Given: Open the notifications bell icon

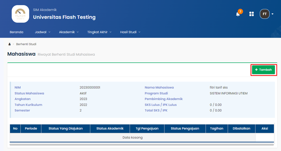Looking at the screenshot, I should [x=238, y=14].
